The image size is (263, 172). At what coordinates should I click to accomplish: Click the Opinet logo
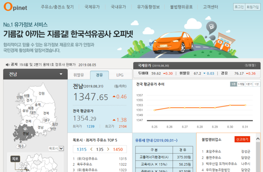[15, 7]
